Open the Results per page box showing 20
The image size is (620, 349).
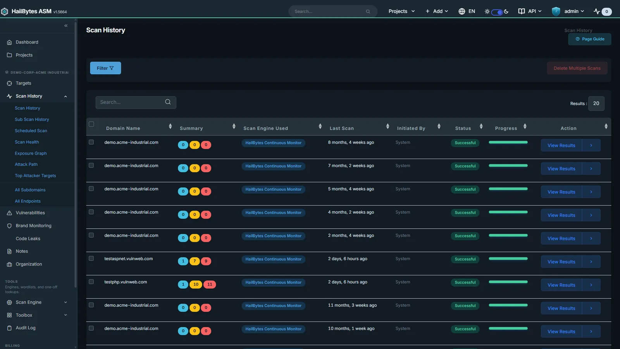click(x=596, y=104)
